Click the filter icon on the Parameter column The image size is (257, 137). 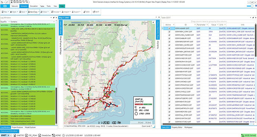[x=207, y=25]
